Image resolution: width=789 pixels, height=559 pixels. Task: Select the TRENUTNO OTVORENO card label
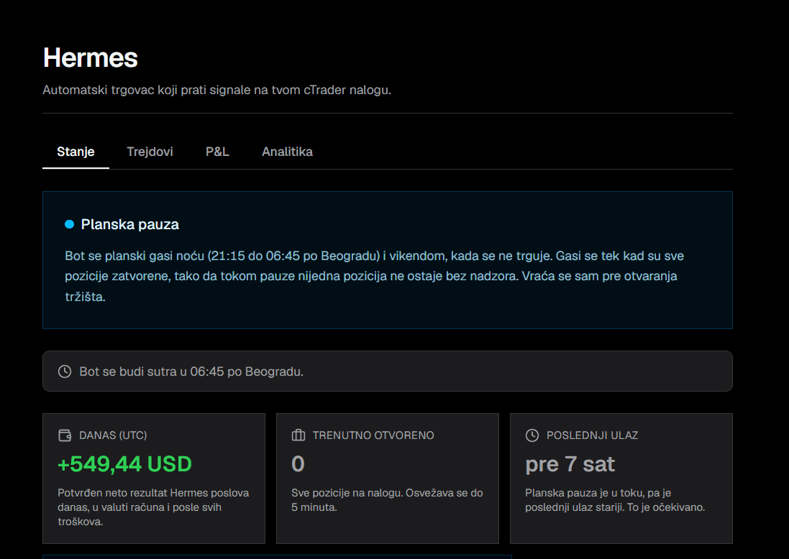click(x=373, y=435)
